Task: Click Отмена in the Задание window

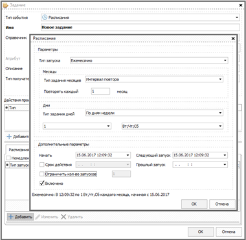Action: (x=229, y=232)
